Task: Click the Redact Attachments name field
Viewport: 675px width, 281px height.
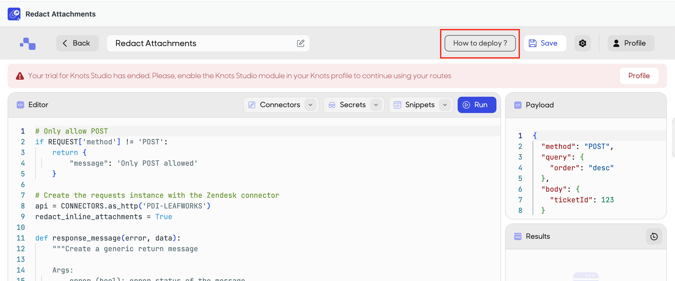Action: (208, 43)
